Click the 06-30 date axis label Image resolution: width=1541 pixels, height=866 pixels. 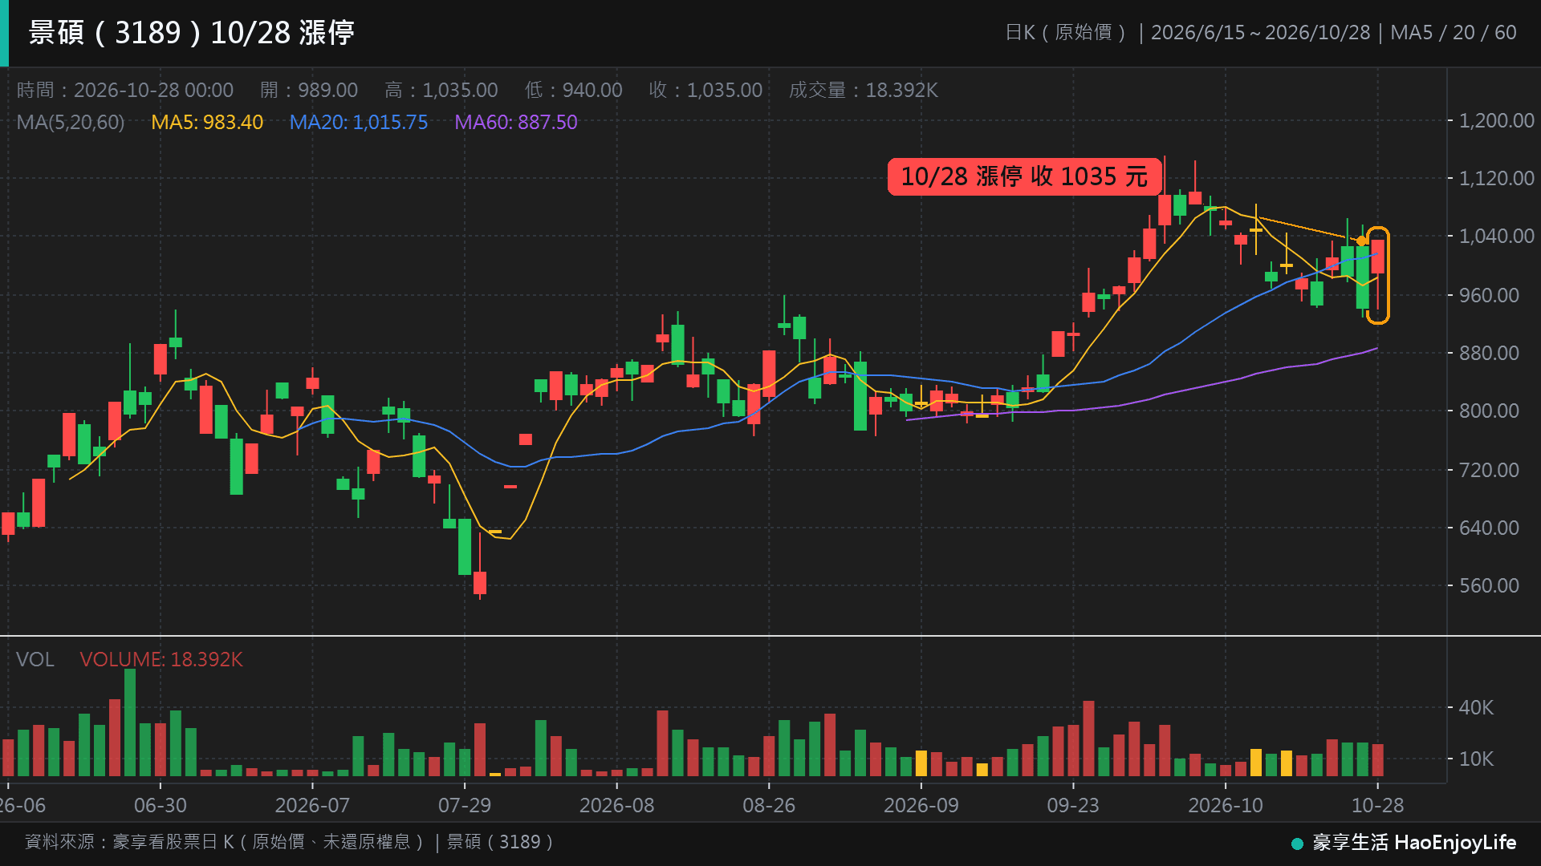click(x=161, y=805)
